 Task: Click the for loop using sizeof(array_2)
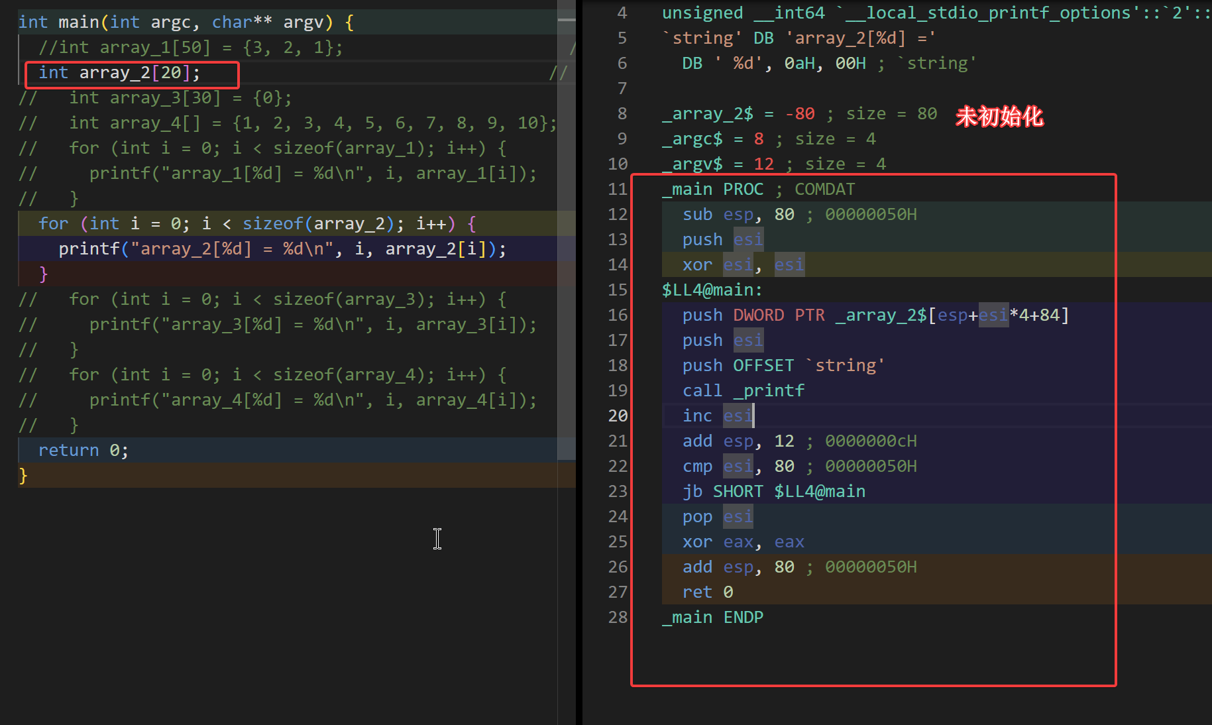pos(256,224)
